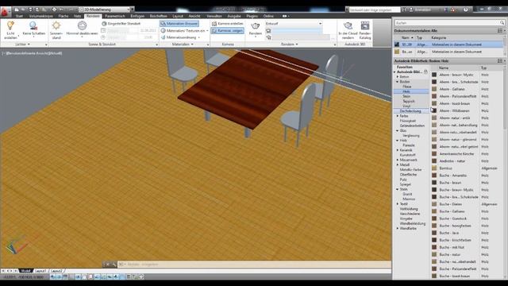Expand the Beton tree node
Viewport: 508px width, 286px height.
(398, 77)
